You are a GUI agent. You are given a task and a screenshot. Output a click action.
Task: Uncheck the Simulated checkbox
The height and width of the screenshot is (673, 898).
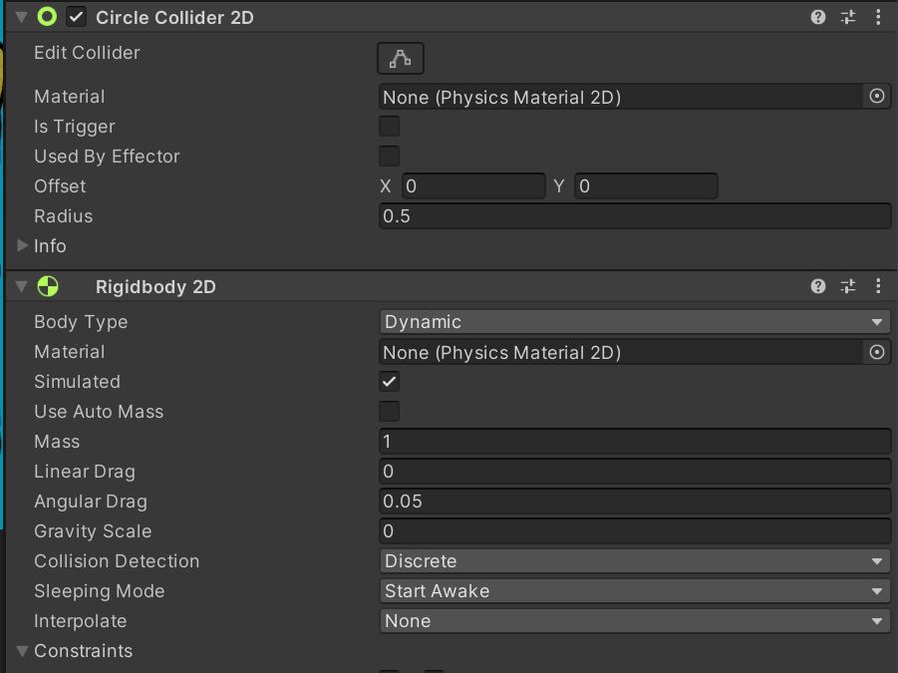click(390, 382)
